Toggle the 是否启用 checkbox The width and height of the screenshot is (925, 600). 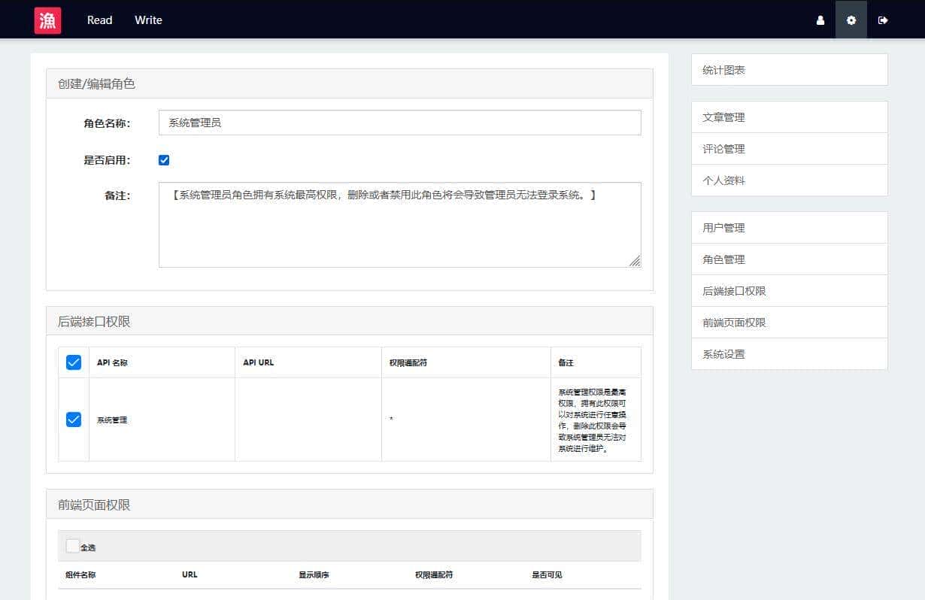(x=164, y=159)
